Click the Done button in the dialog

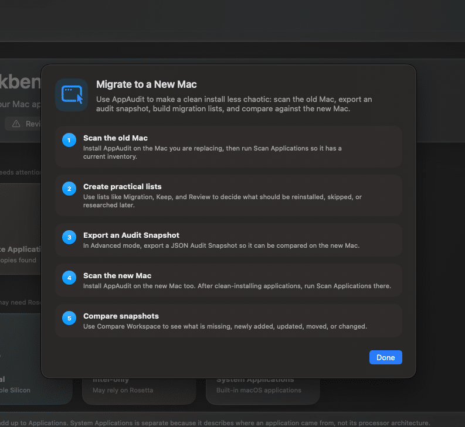tap(385, 357)
